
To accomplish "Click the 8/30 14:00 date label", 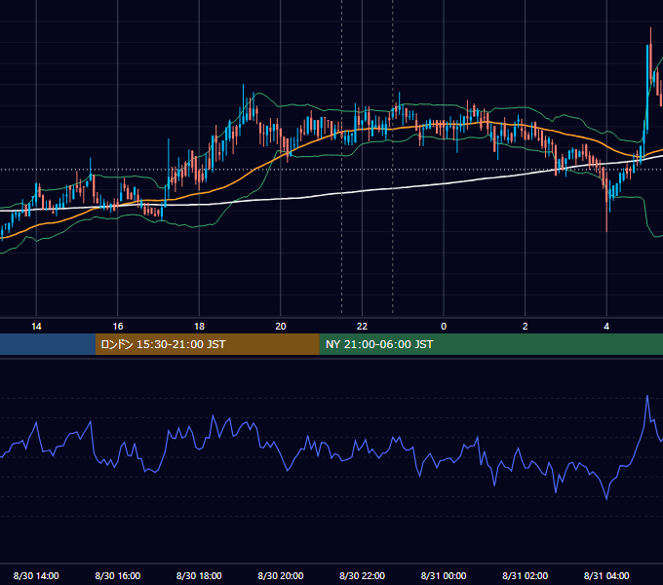I will (x=36, y=575).
